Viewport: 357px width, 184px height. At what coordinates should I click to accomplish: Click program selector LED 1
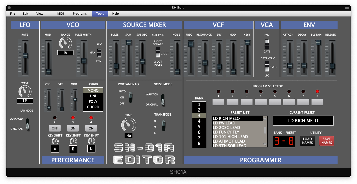click(x=218, y=91)
